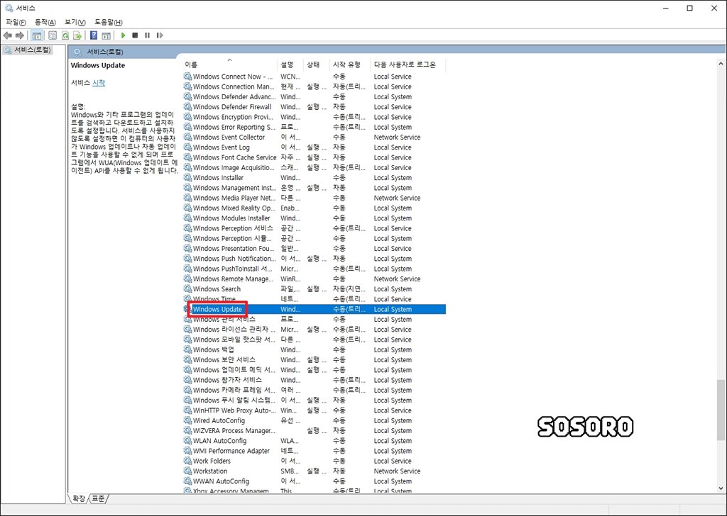
Task: Open the Properties toolbar icon
Action: coord(53,35)
